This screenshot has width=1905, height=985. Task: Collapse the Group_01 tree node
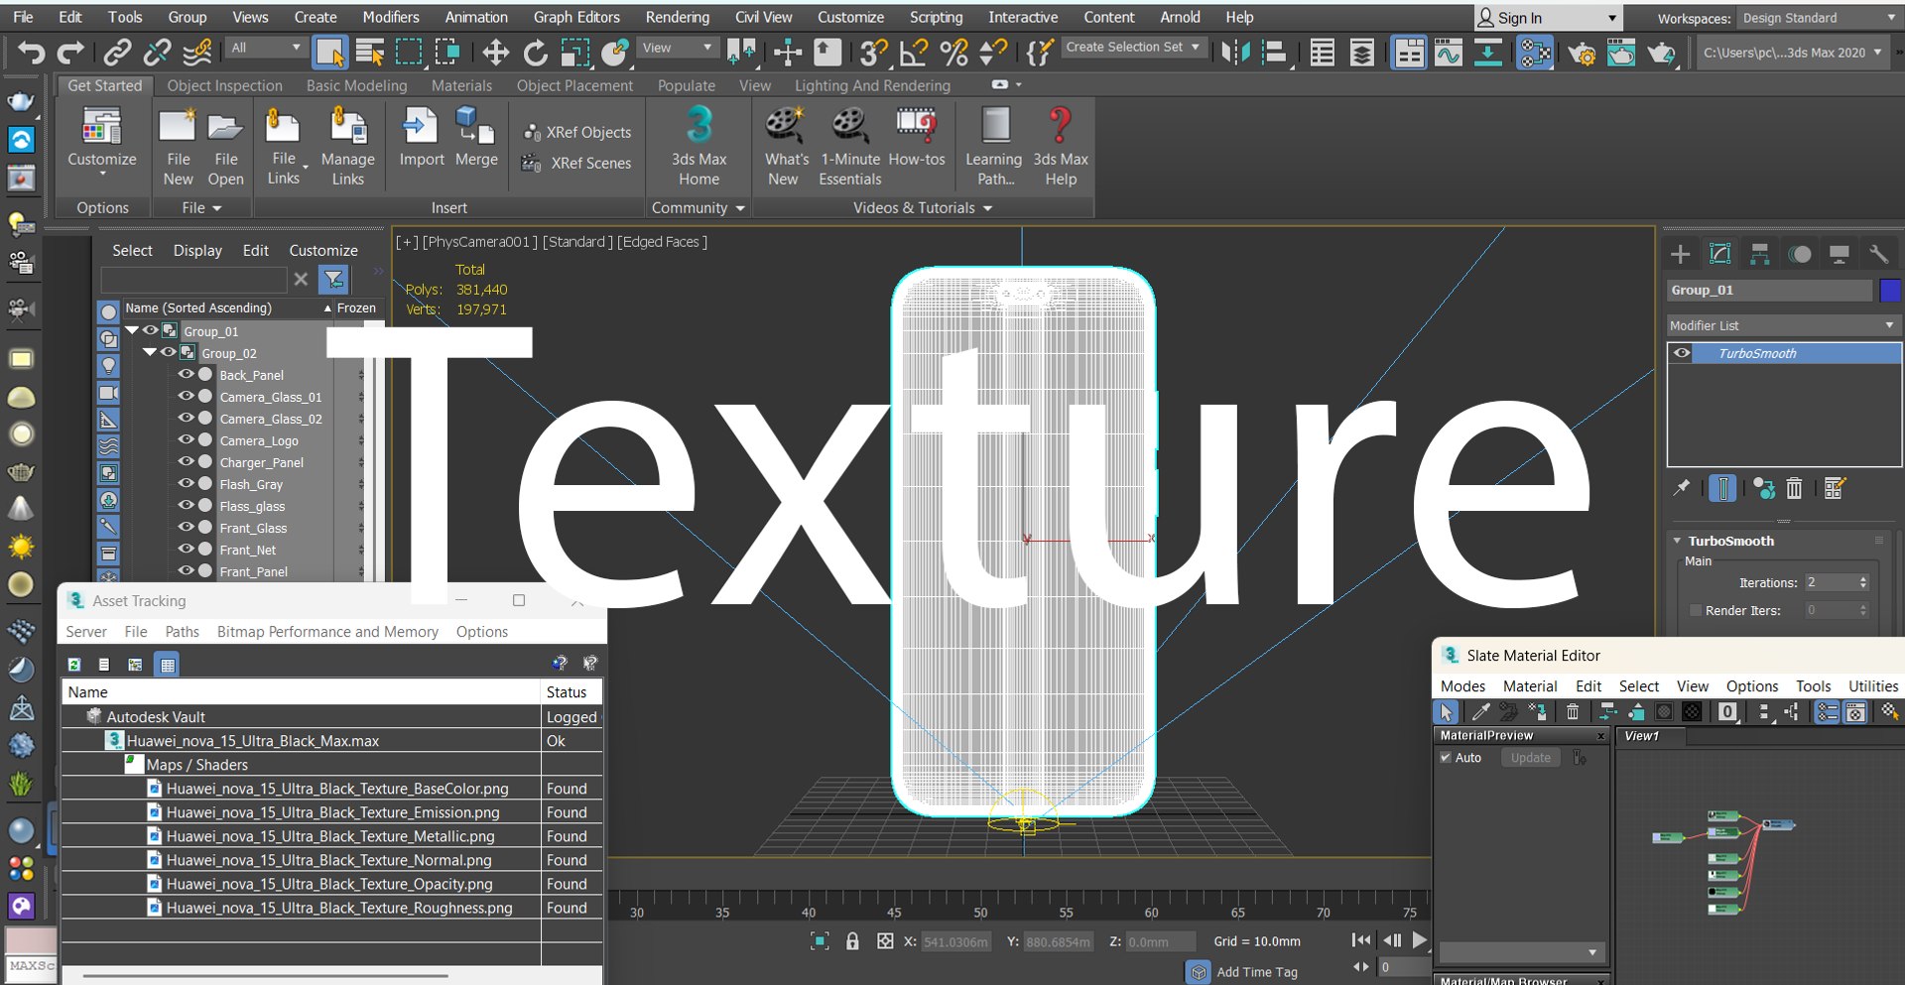click(x=132, y=331)
